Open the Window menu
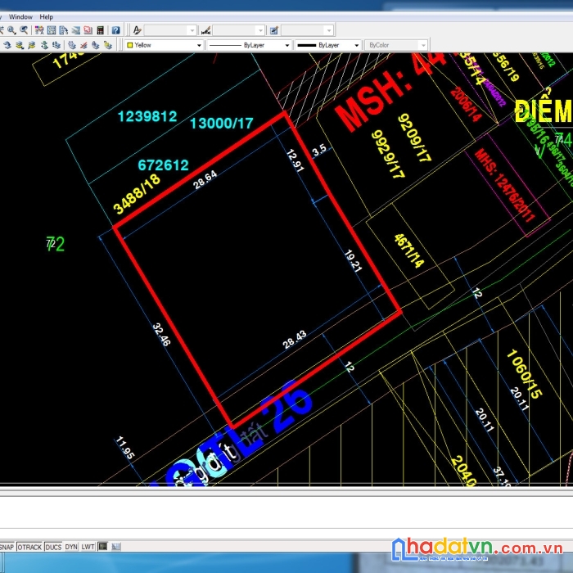 coord(21,16)
